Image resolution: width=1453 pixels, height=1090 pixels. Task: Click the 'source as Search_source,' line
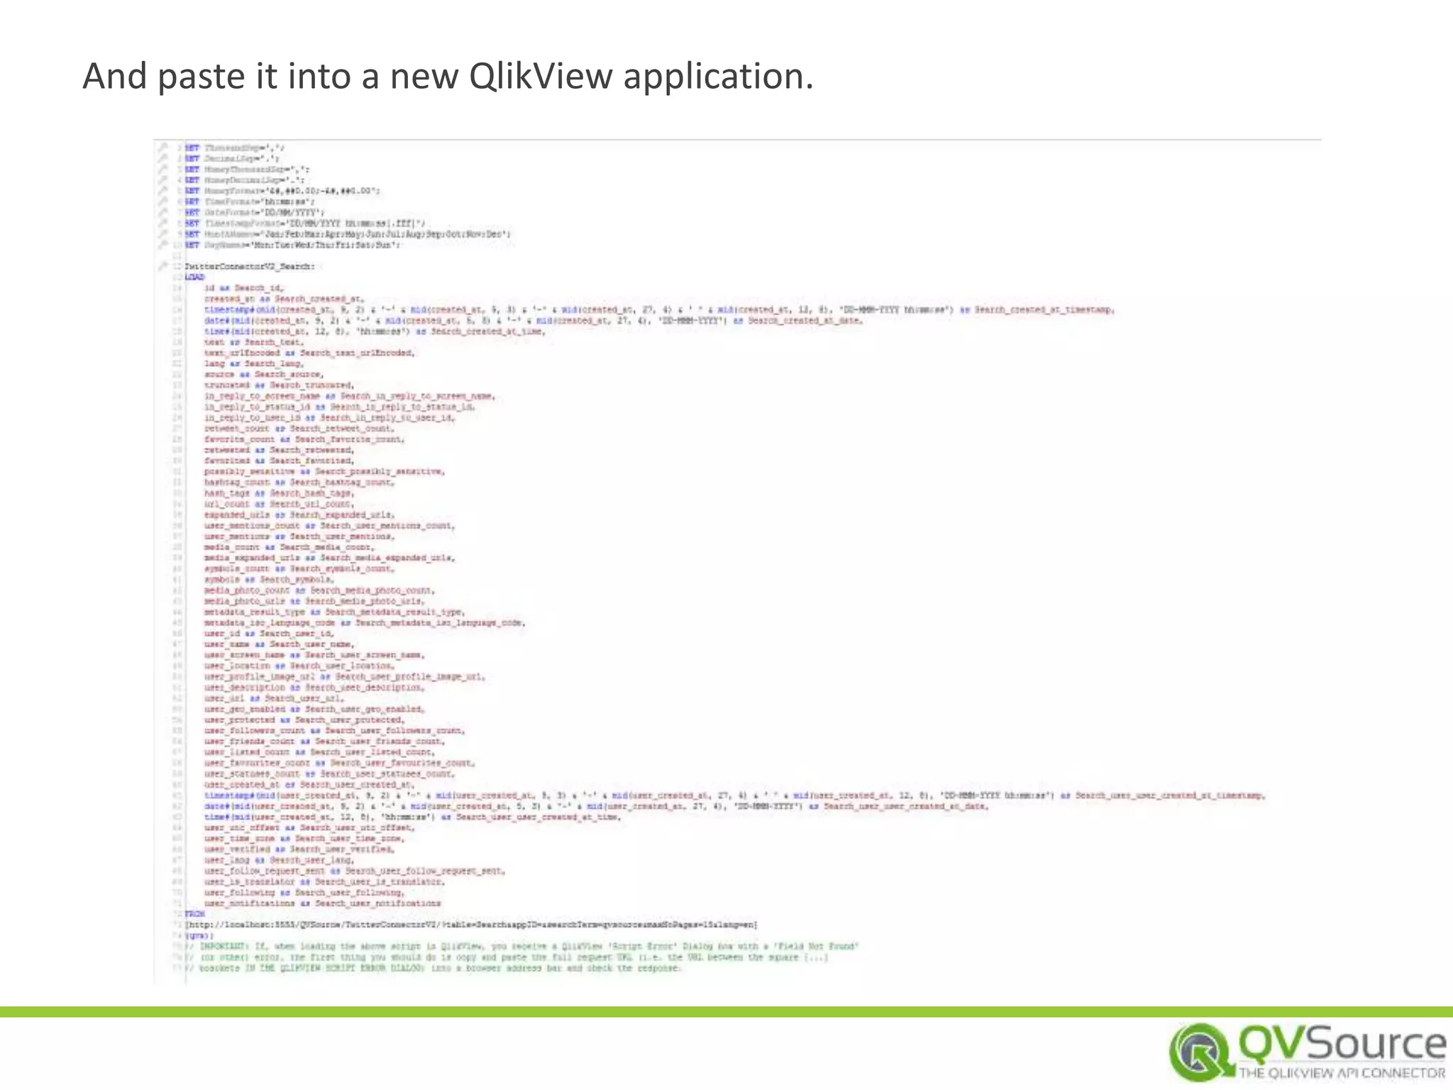tap(264, 374)
